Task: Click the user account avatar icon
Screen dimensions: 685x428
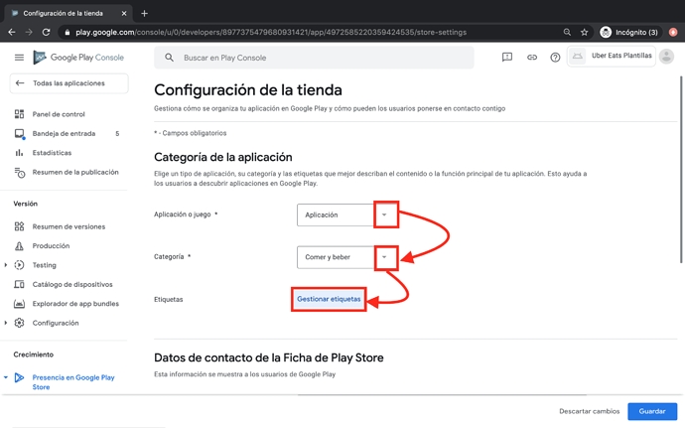Action: 666,57
